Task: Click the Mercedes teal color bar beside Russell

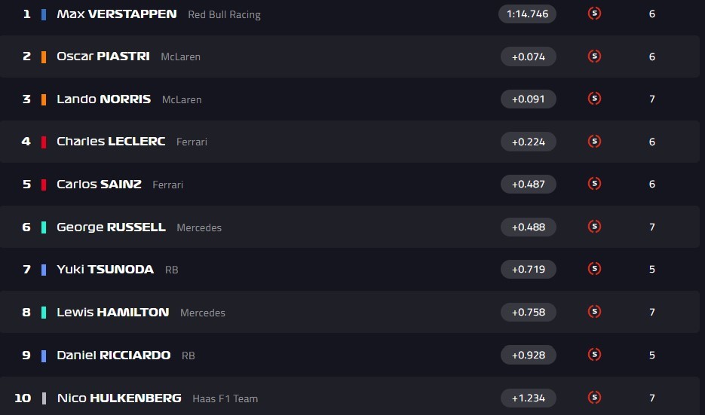Action: coord(44,227)
